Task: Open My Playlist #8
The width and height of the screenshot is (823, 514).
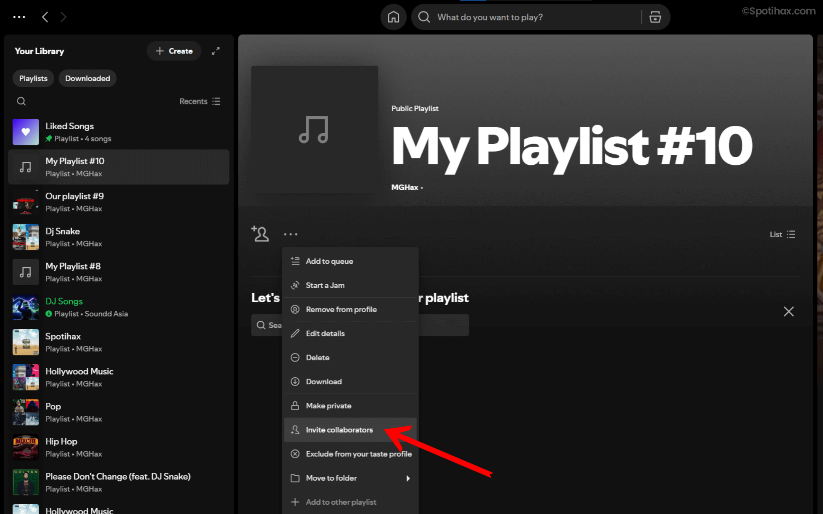Action: point(119,272)
